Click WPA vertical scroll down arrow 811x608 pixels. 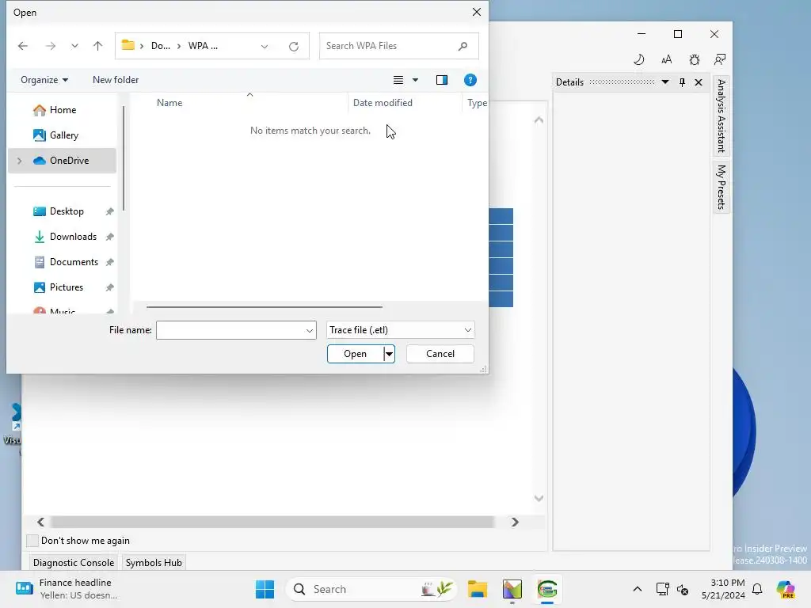[x=539, y=499]
